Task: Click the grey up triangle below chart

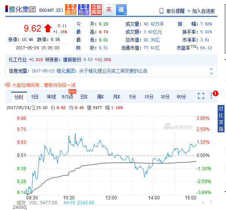Action: tap(203, 202)
